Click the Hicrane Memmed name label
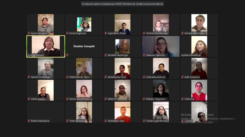Viewport: 245px width, 137px height. [x=195, y=33]
